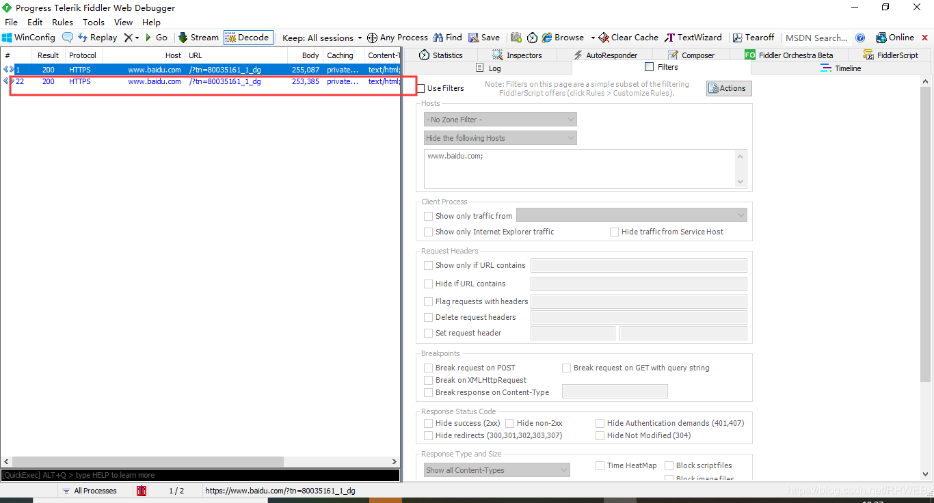Check Hide success (2xx)
This screenshot has height=503, width=934.
point(428,423)
